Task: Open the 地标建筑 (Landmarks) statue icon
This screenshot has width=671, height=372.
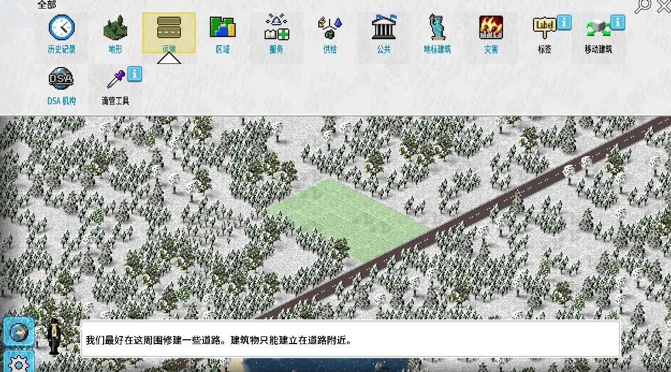Action: [437, 28]
